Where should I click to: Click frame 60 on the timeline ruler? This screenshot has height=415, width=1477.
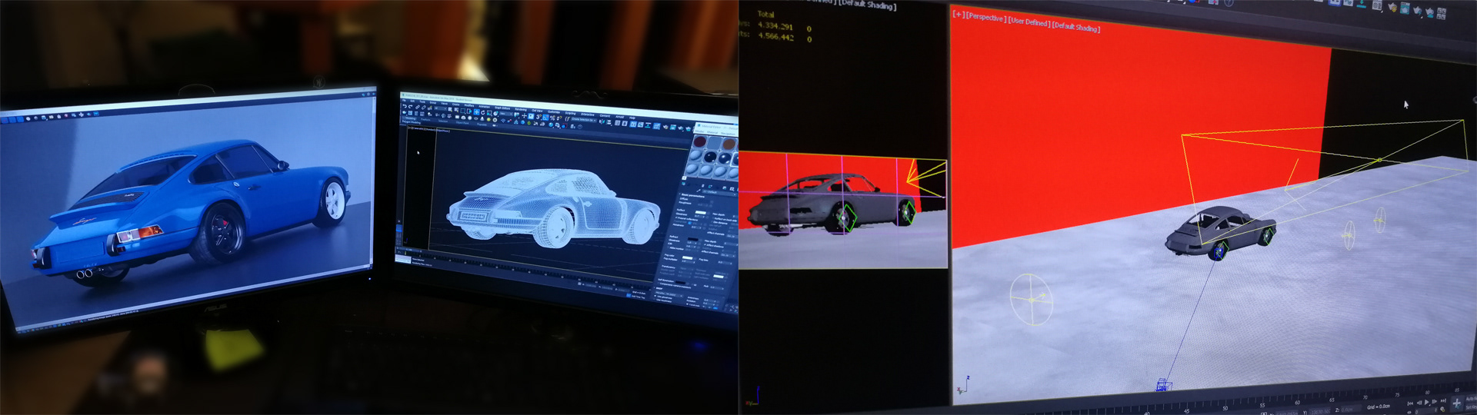(x=1297, y=403)
